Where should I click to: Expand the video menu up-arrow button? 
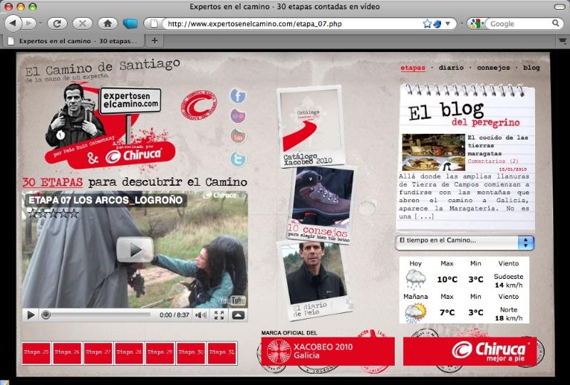(x=239, y=315)
